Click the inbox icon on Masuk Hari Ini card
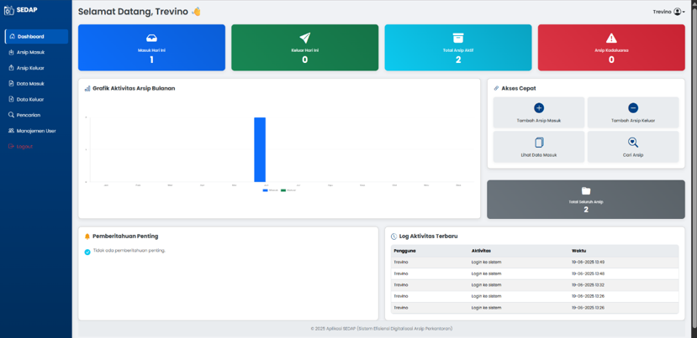Screen dimensions: 697x338 pyautogui.click(x=151, y=38)
